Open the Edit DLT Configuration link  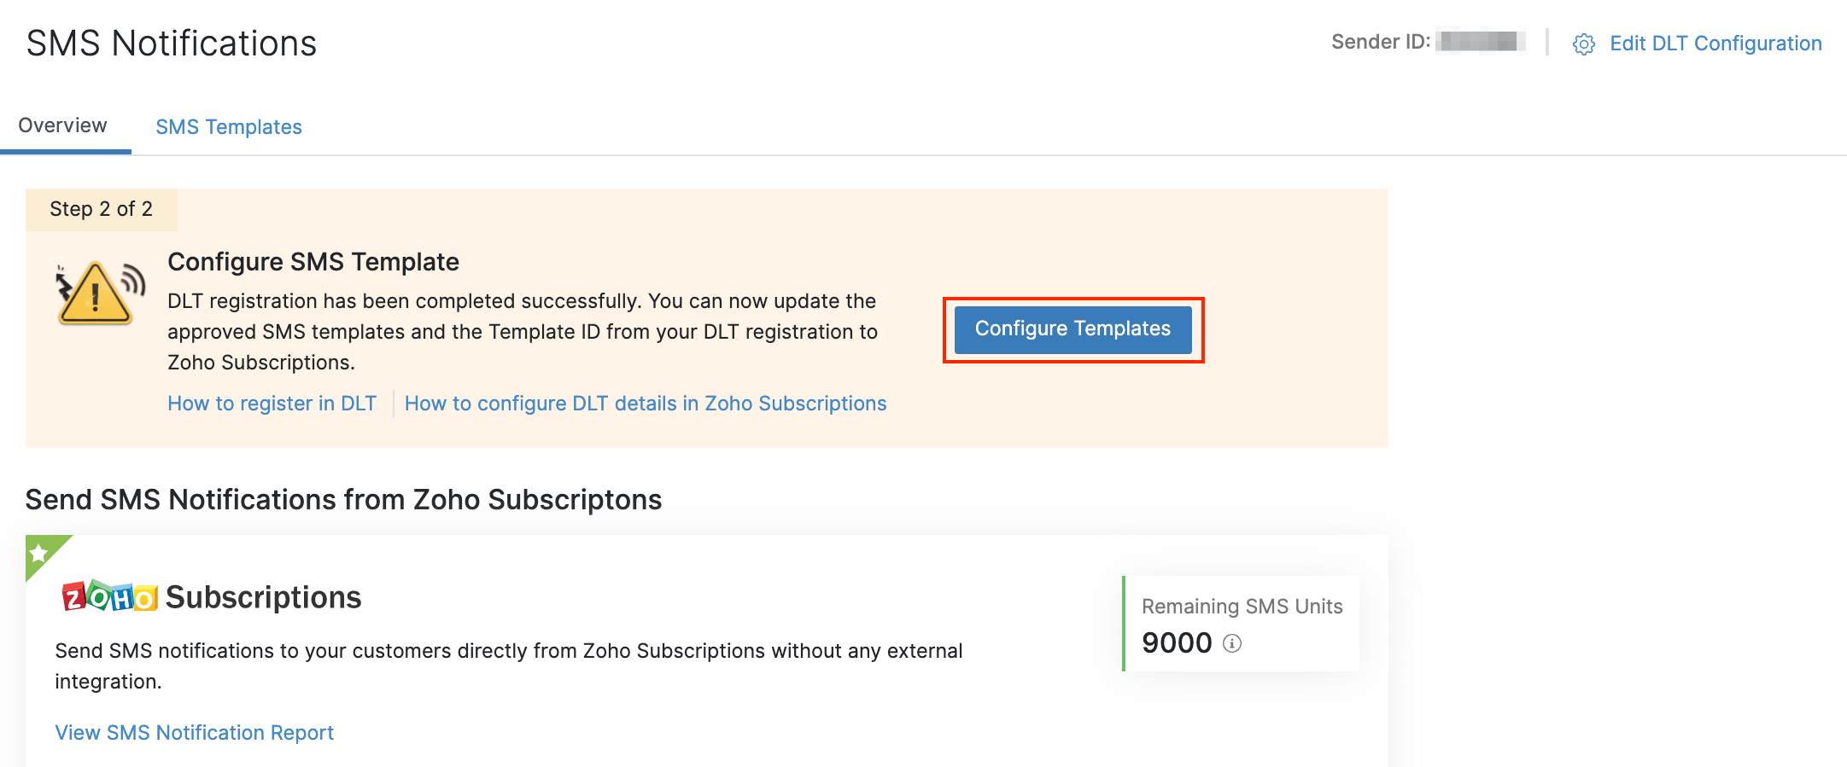(1715, 44)
